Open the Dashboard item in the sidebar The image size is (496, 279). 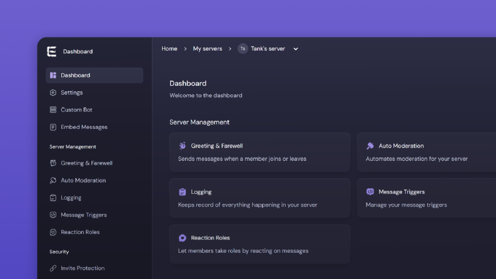pyautogui.click(x=94, y=75)
